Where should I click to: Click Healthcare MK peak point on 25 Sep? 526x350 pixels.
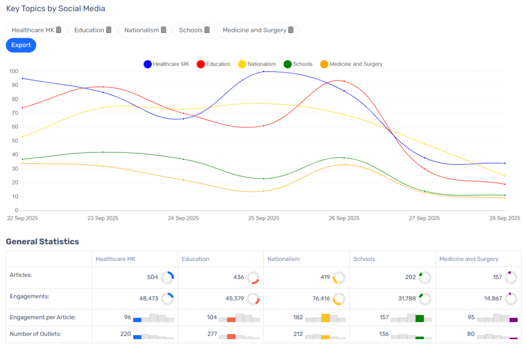click(x=264, y=71)
